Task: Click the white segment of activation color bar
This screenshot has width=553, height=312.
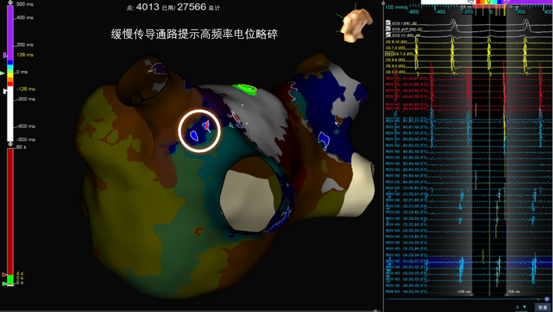Action: point(10,114)
